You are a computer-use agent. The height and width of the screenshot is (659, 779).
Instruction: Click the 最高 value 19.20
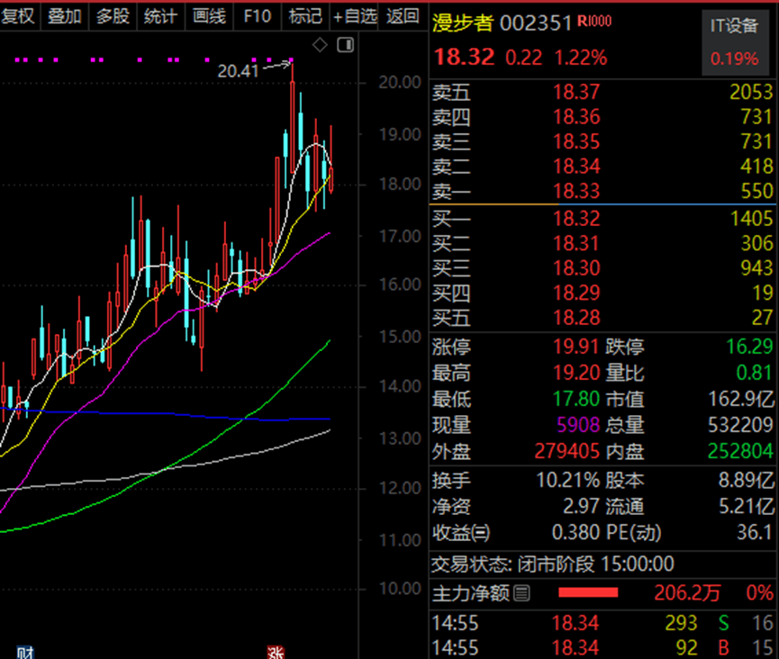tap(576, 373)
